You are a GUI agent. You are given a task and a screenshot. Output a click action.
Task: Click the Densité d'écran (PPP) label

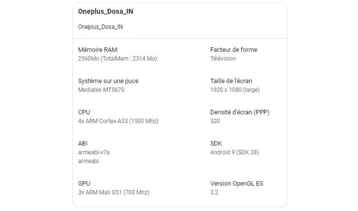click(x=240, y=112)
